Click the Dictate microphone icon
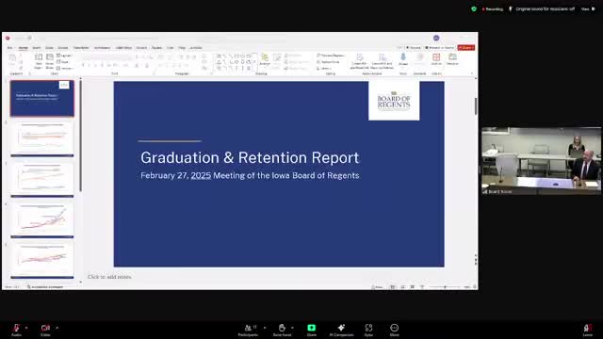Viewport: 603px width, 339px height. [403, 59]
